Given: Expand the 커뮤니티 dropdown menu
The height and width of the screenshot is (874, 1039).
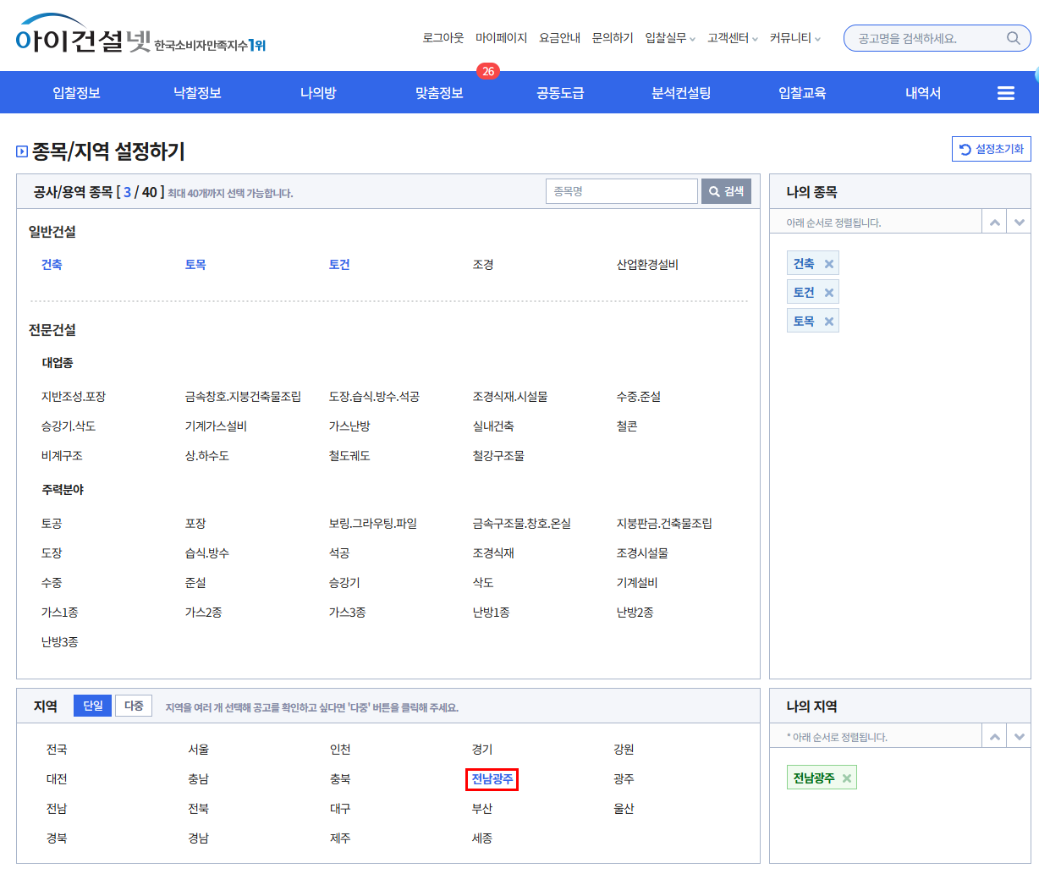Looking at the screenshot, I should pos(795,38).
